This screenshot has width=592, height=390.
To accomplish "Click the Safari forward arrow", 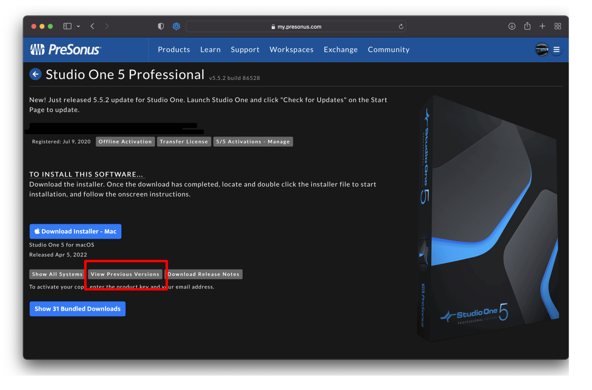I will pyautogui.click(x=107, y=26).
